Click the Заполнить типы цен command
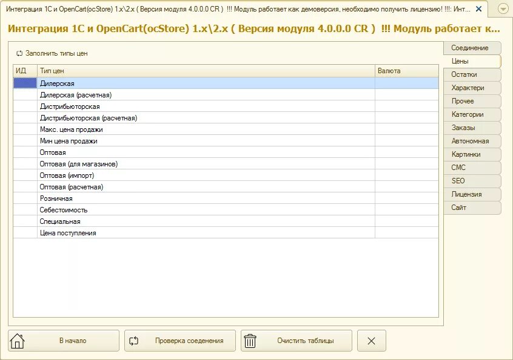The image size is (513, 360). coord(52,53)
